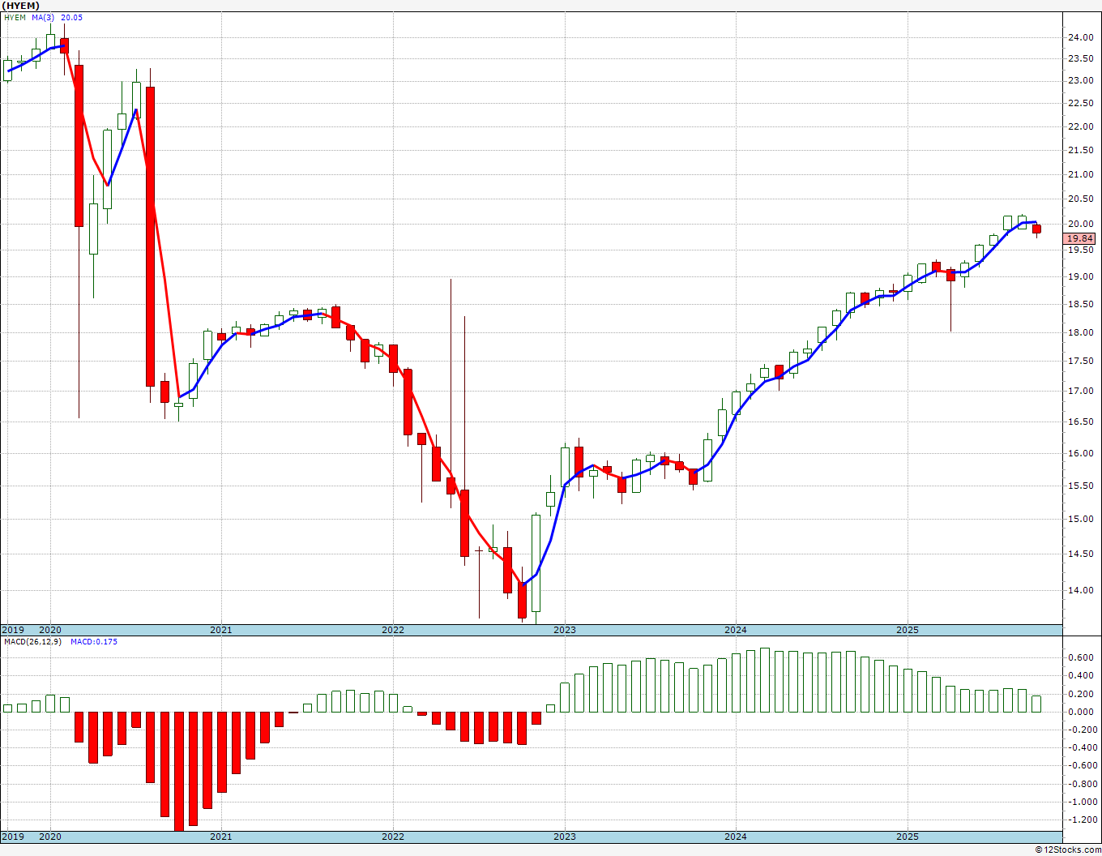The width and height of the screenshot is (1102, 856).
Task: Select the 17.00 price axis label
Action: [1081, 391]
